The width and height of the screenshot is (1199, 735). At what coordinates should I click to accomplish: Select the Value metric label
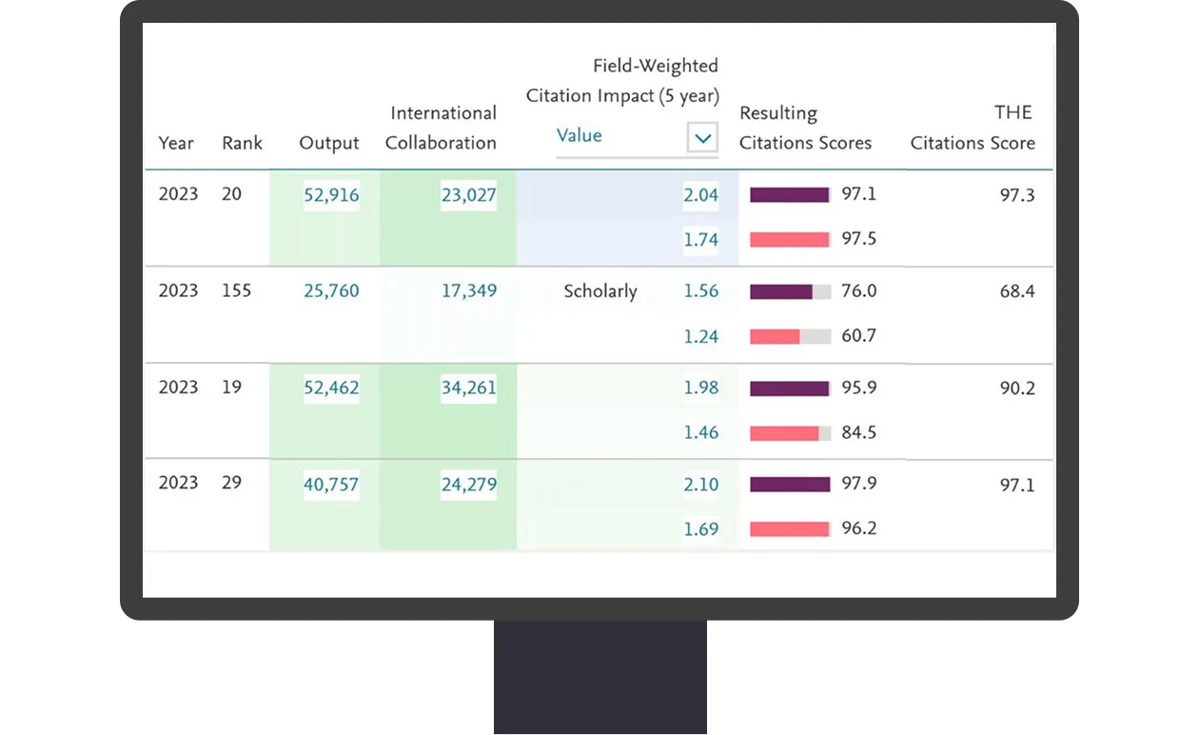pos(579,135)
